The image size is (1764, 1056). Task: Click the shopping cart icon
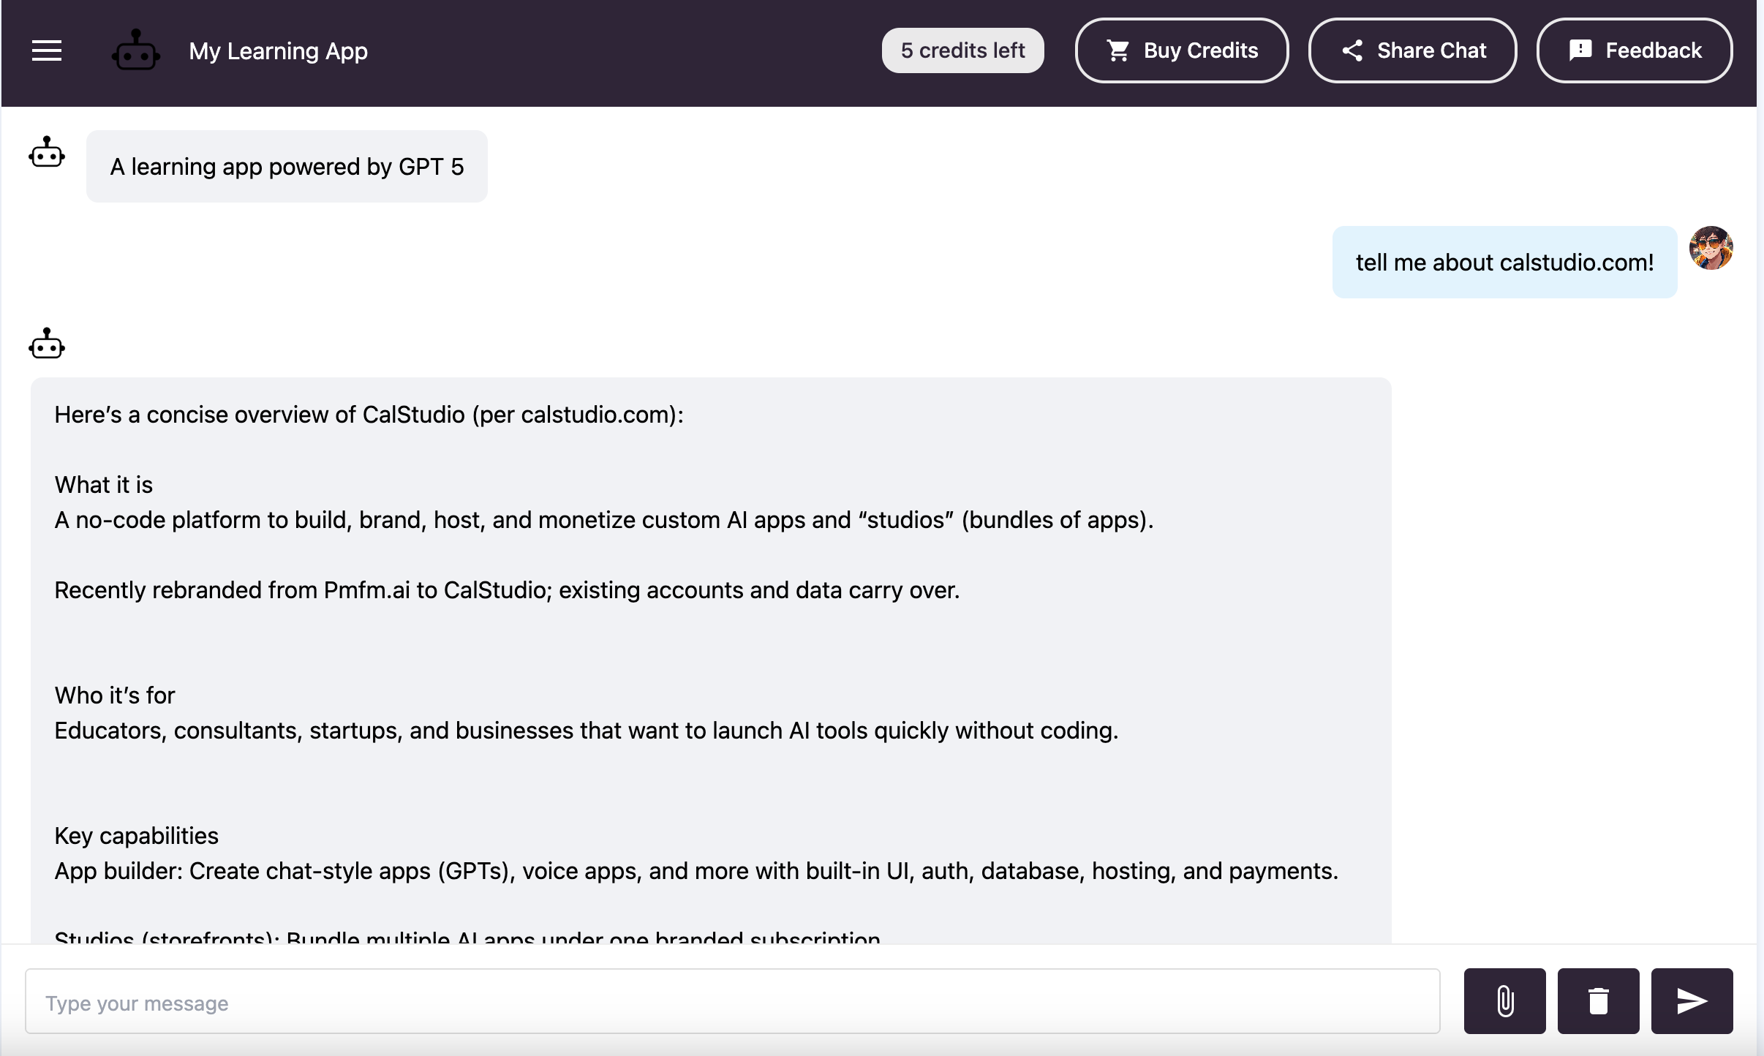click(1117, 50)
